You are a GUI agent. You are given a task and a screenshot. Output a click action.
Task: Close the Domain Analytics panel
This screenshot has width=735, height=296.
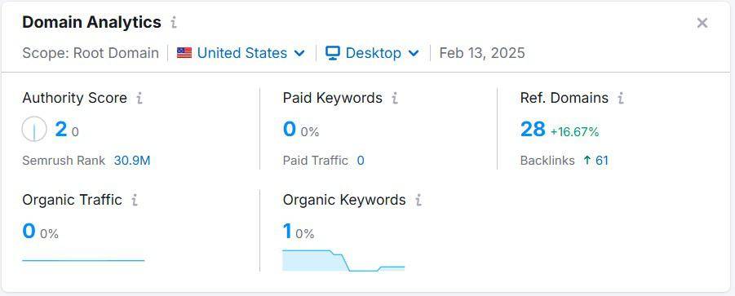(702, 23)
